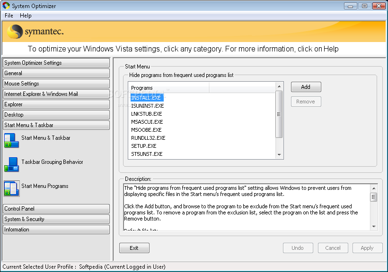
Task: Open the Help menu
Action: [26, 16]
